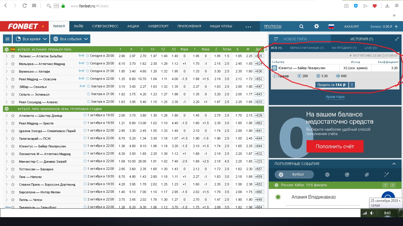This screenshot has height=226, width=403.
Task: Reload the page with refresh icon
Action: (x=24, y=6)
